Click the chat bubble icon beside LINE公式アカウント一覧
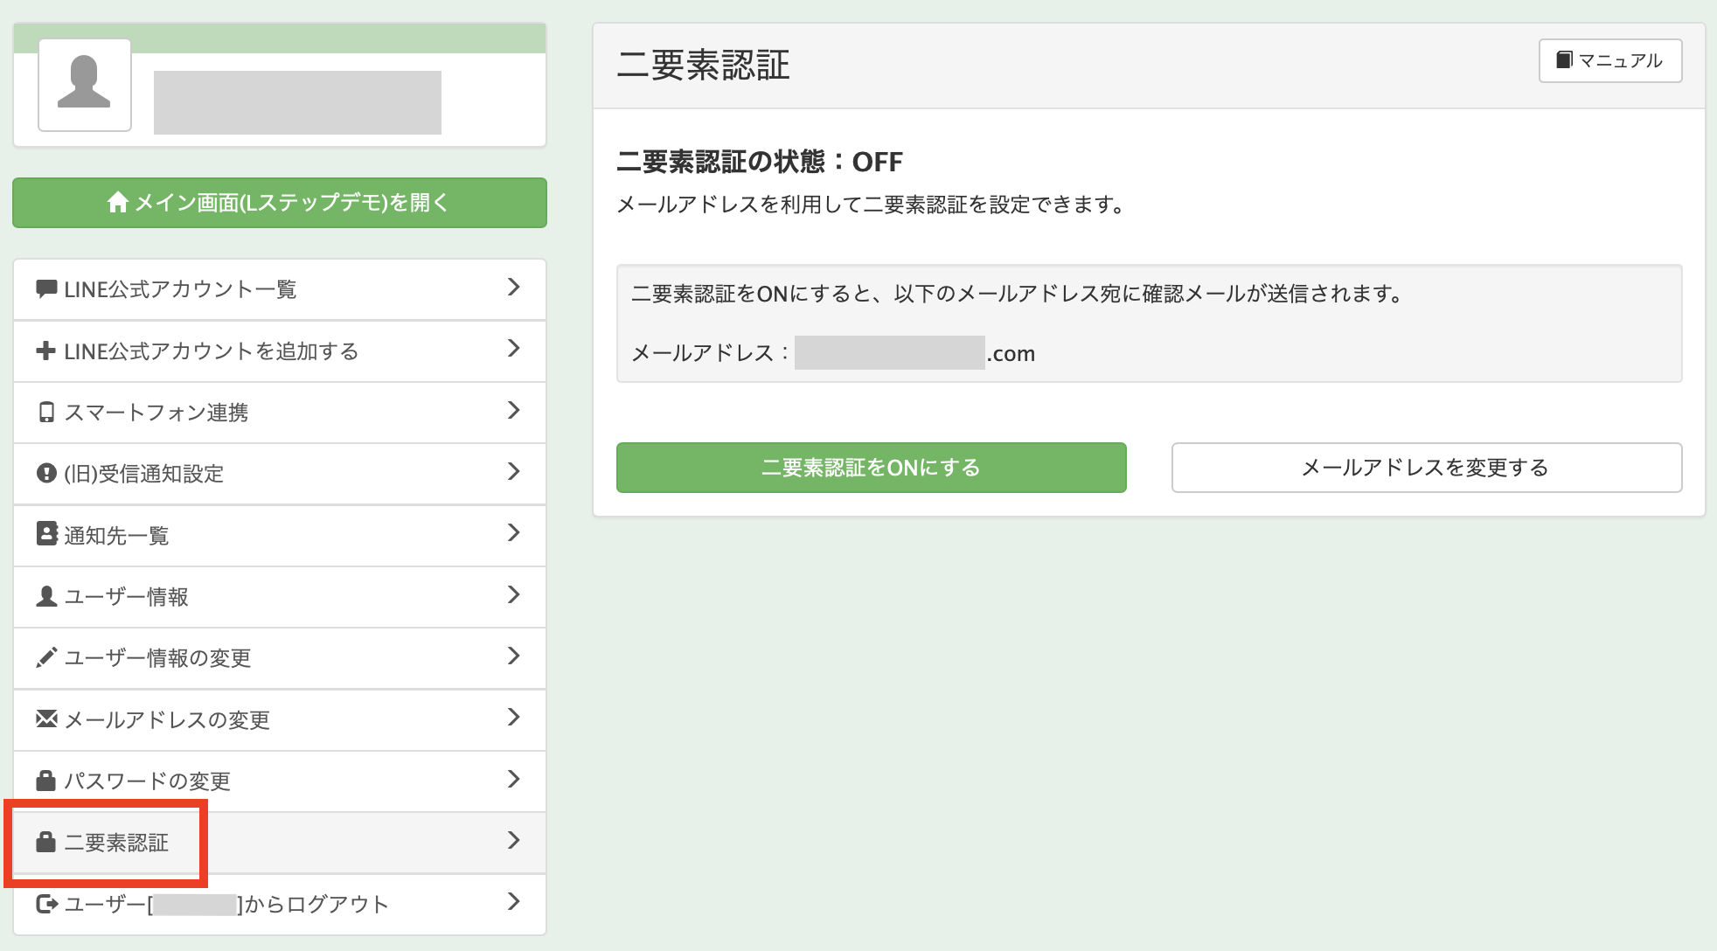 [x=45, y=289]
